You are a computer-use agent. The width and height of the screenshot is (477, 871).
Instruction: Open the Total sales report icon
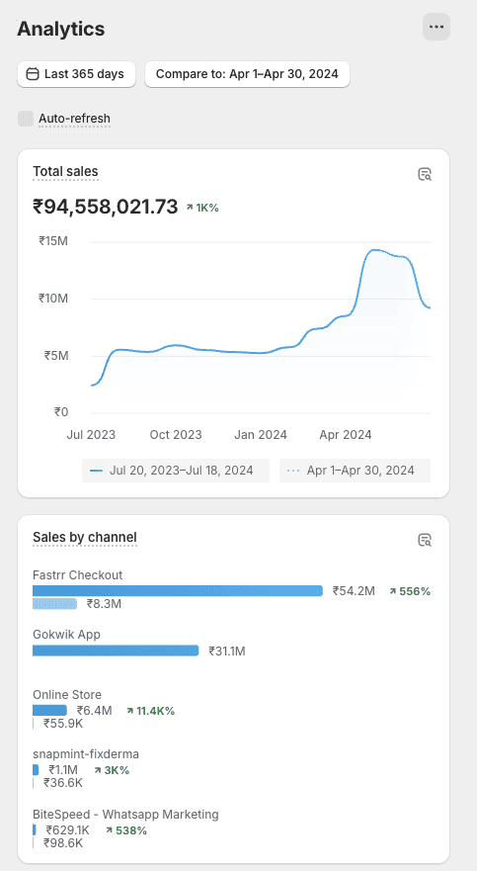coord(425,174)
